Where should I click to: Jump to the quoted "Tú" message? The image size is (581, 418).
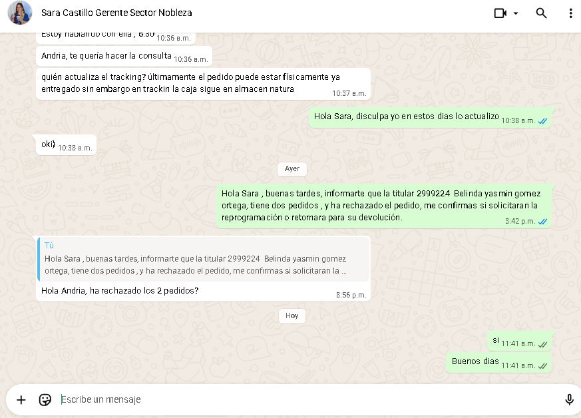point(203,258)
